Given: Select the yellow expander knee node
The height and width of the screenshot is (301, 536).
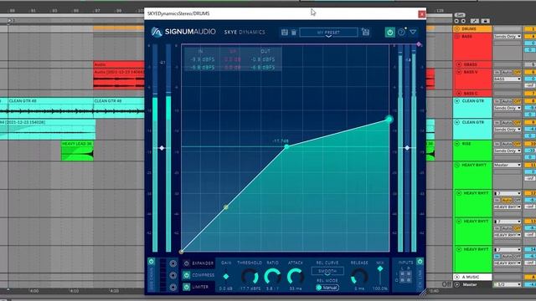Looking at the screenshot, I should [225, 207].
